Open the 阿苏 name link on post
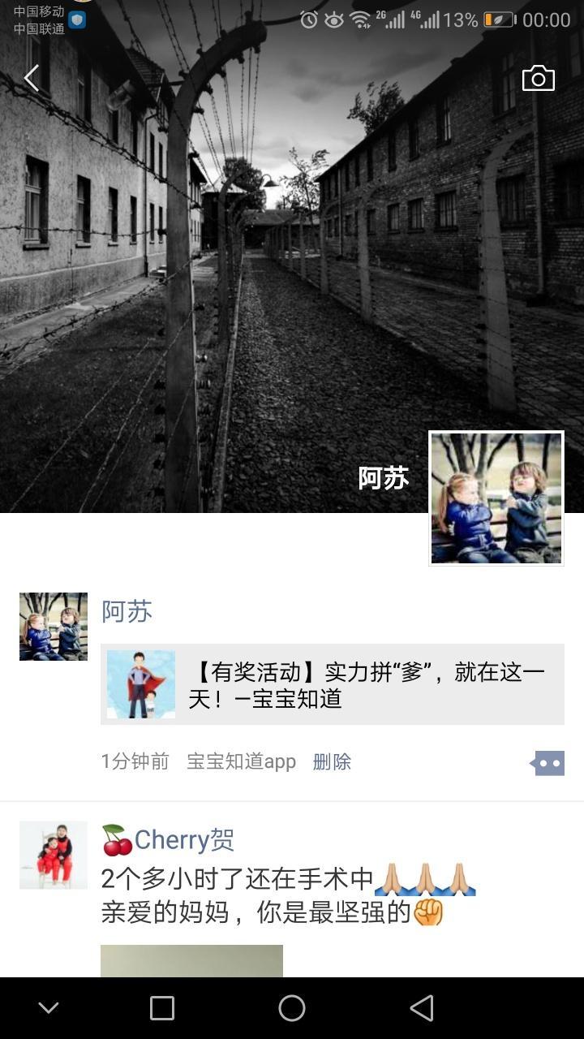 coord(127,611)
